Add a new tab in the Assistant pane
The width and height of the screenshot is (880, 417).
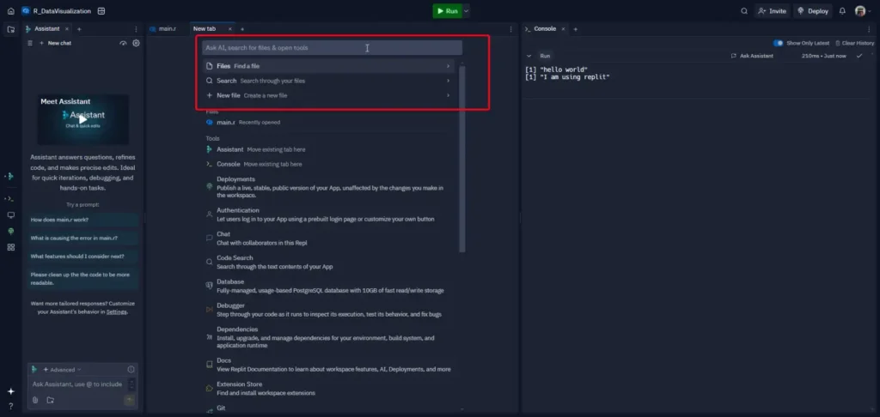click(x=79, y=29)
